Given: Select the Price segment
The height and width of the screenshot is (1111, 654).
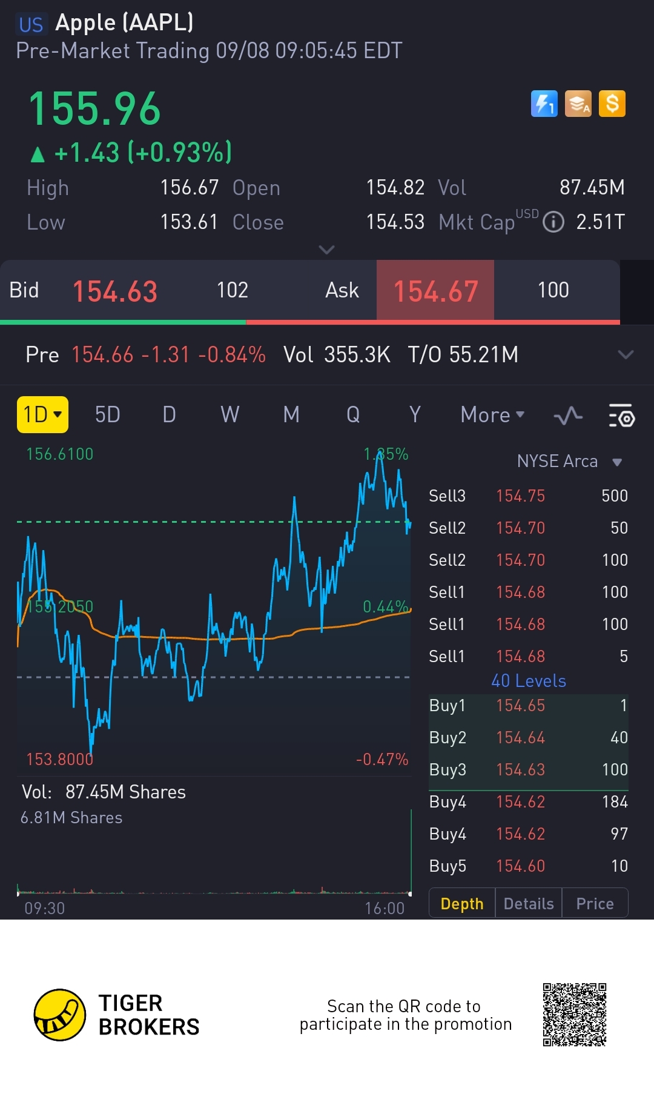Looking at the screenshot, I should [x=595, y=904].
